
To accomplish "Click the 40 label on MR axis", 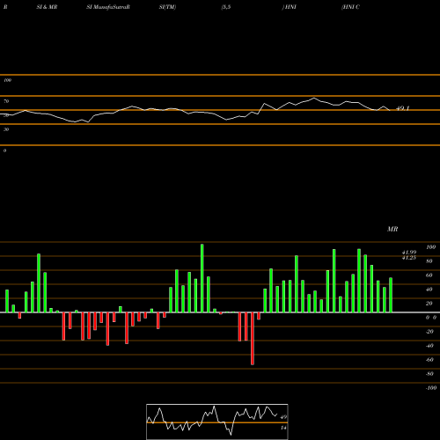I will (x=429, y=290).
